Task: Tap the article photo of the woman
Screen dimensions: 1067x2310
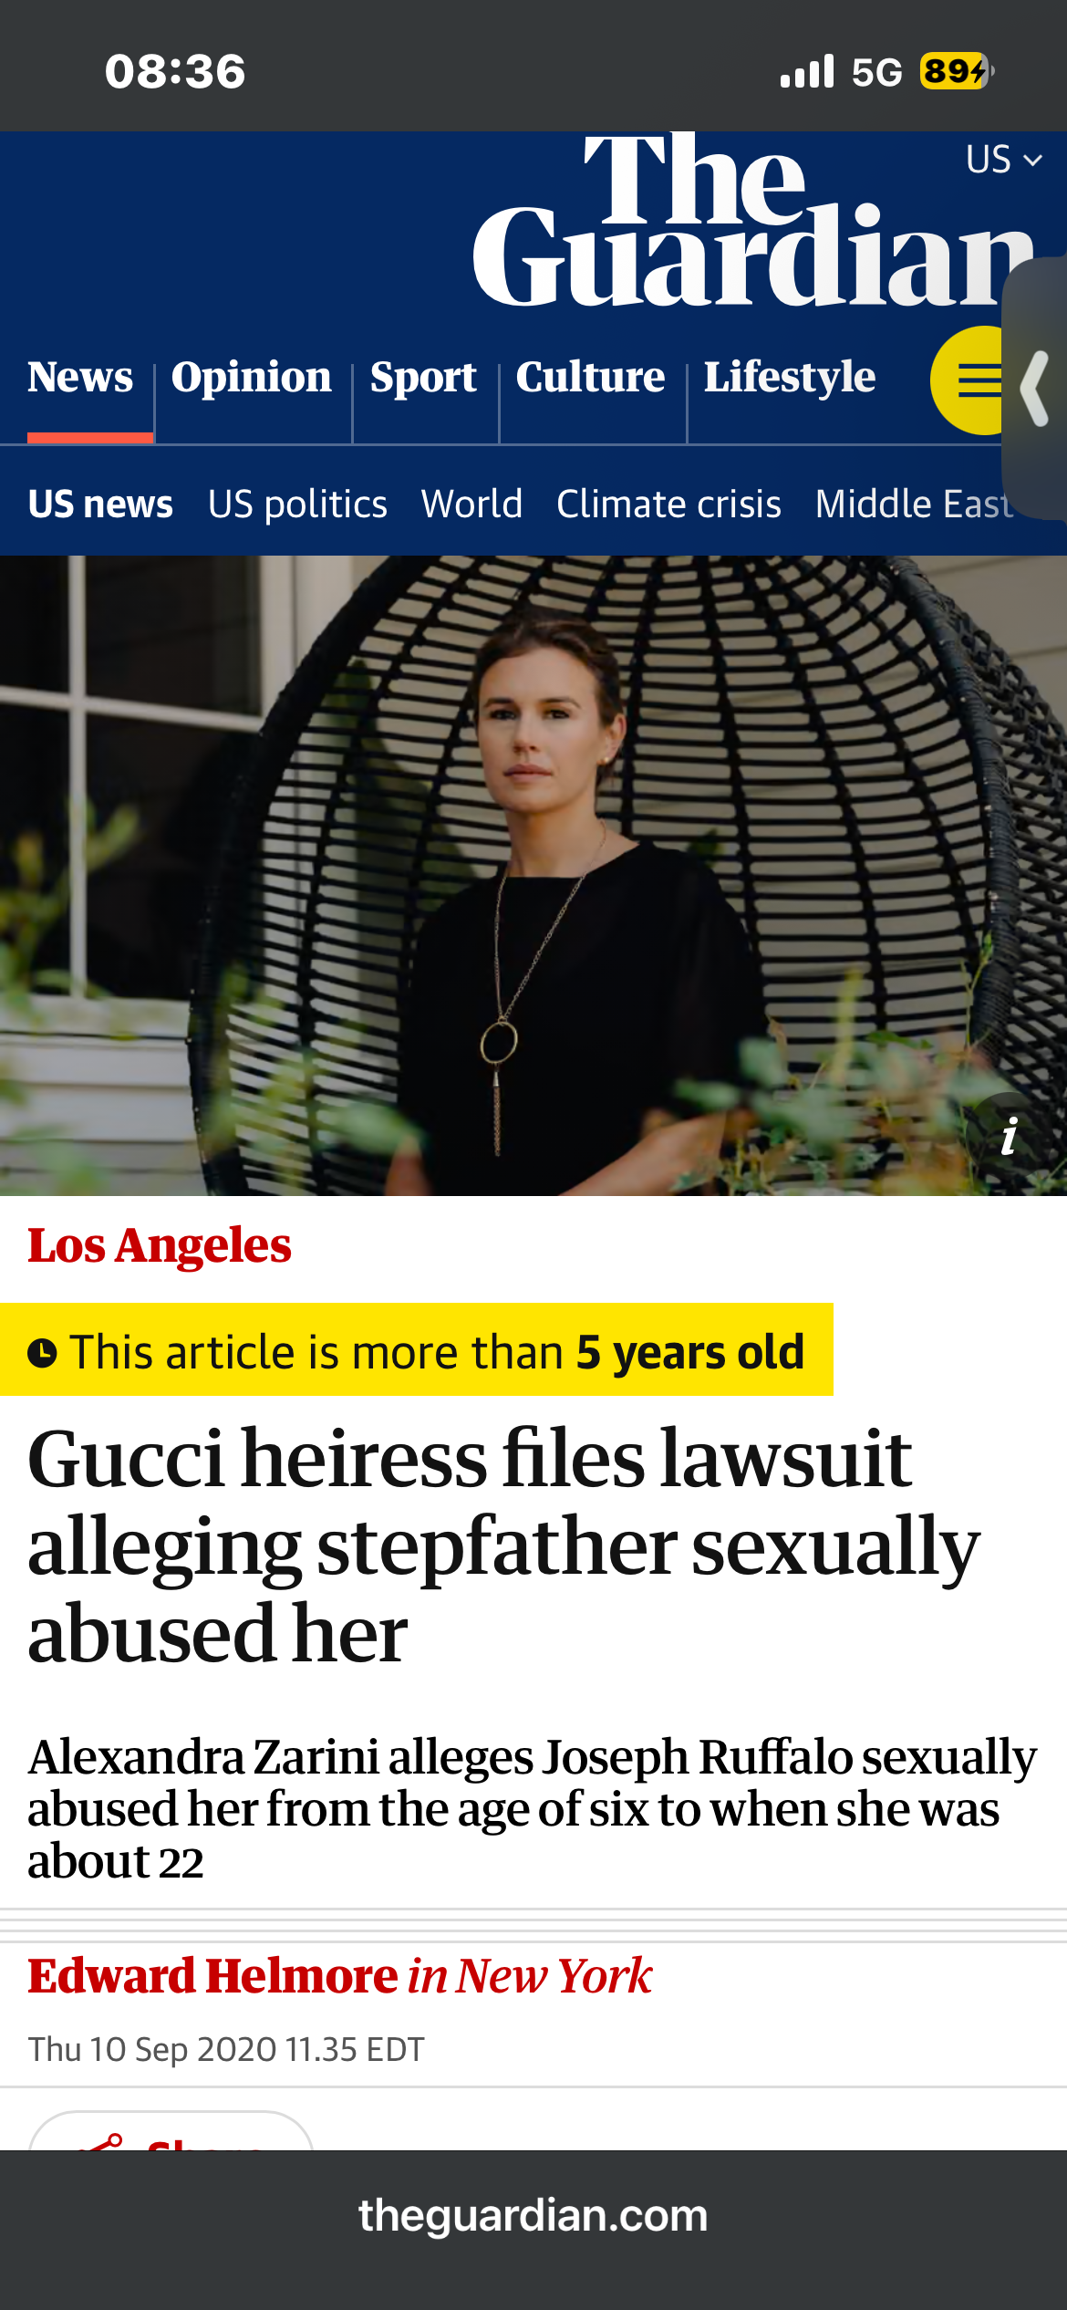Action: tap(533, 876)
